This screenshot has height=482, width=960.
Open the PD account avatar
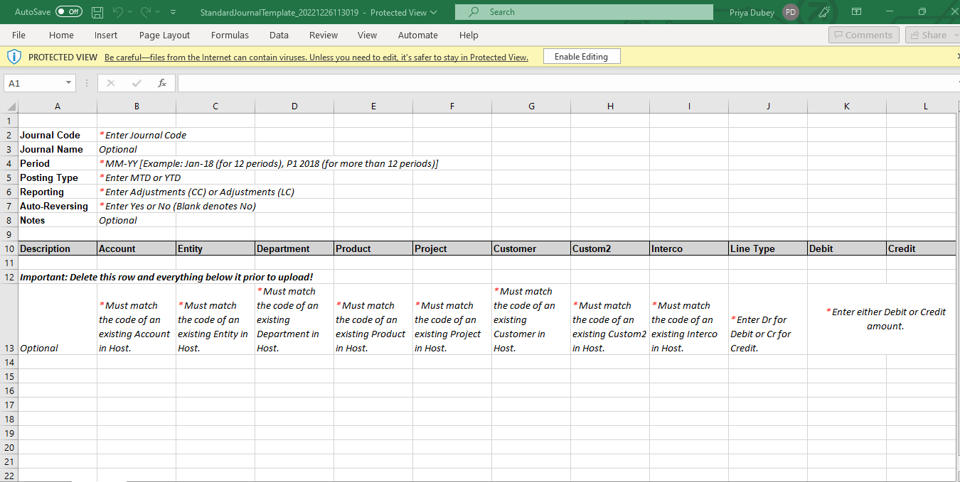point(790,12)
